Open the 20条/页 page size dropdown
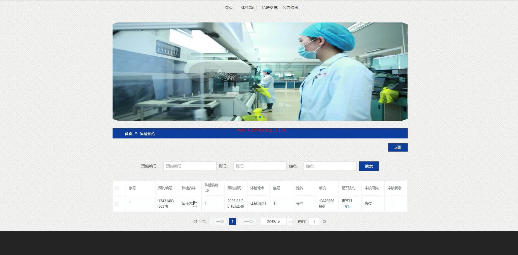The image size is (518, 255). [x=276, y=222]
